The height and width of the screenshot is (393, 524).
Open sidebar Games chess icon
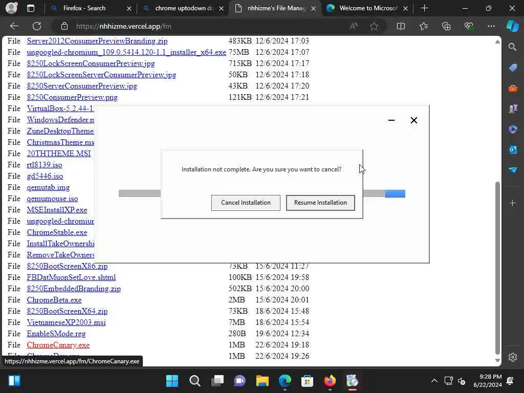(x=513, y=108)
